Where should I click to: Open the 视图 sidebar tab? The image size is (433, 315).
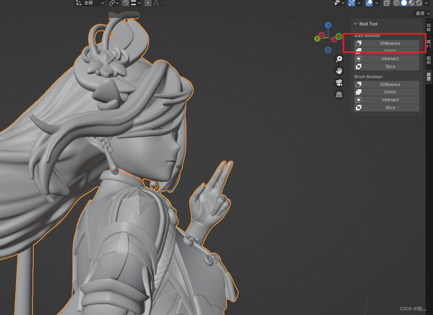point(429,60)
